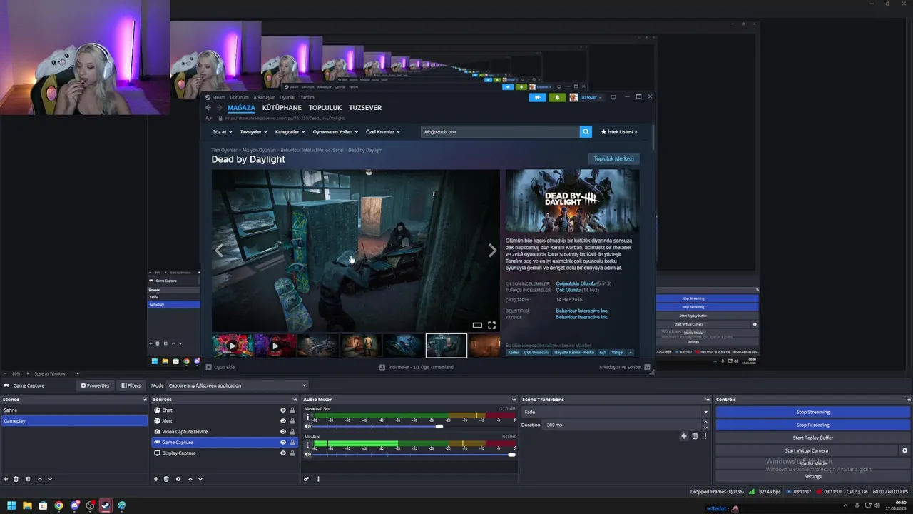Open Google Chrome from the taskbar
Screen dimensions: 913x514
[x=58, y=505]
